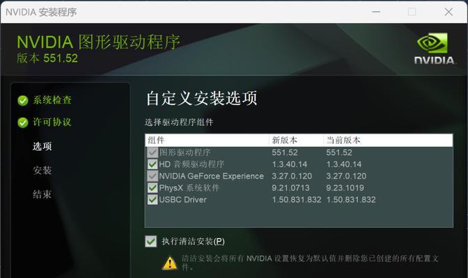Select the 安装 step
This screenshot has height=278, width=468.
pos(42,170)
